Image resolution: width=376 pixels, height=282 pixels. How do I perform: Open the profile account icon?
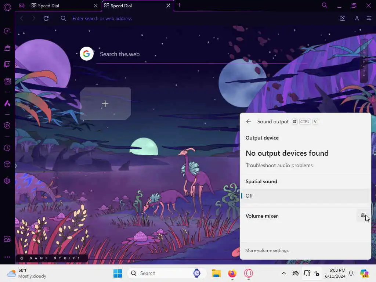tap(357, 18)
